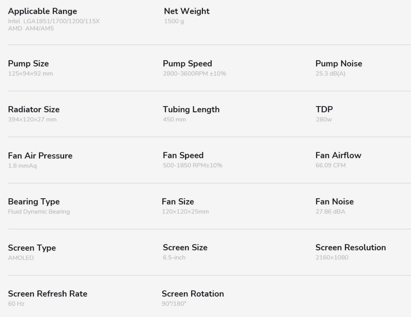The width and height of the screenshot is (411, 317).
Task: Click the Fan Size 120×120×25mm value
Action: (185, 211)
